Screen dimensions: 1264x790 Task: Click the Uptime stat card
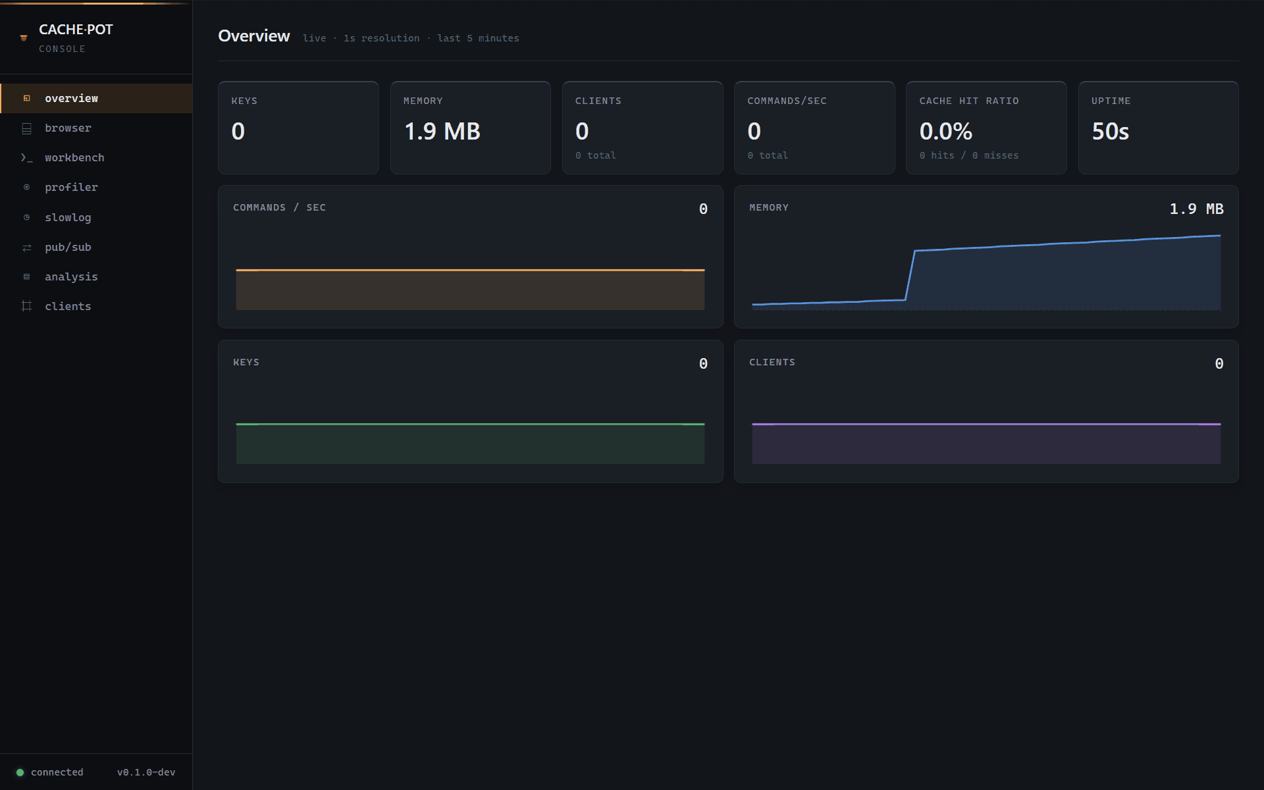(x=1158, y=128)
